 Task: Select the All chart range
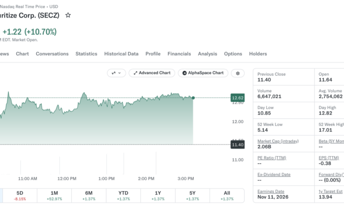(x=227, y=196)
